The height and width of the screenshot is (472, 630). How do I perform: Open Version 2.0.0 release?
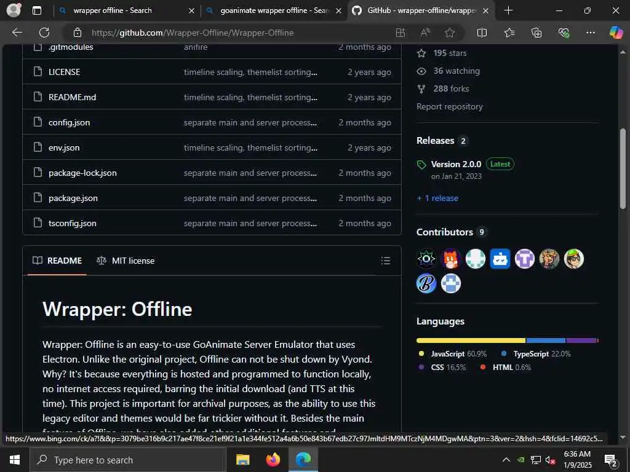click(x=456, y=164)
